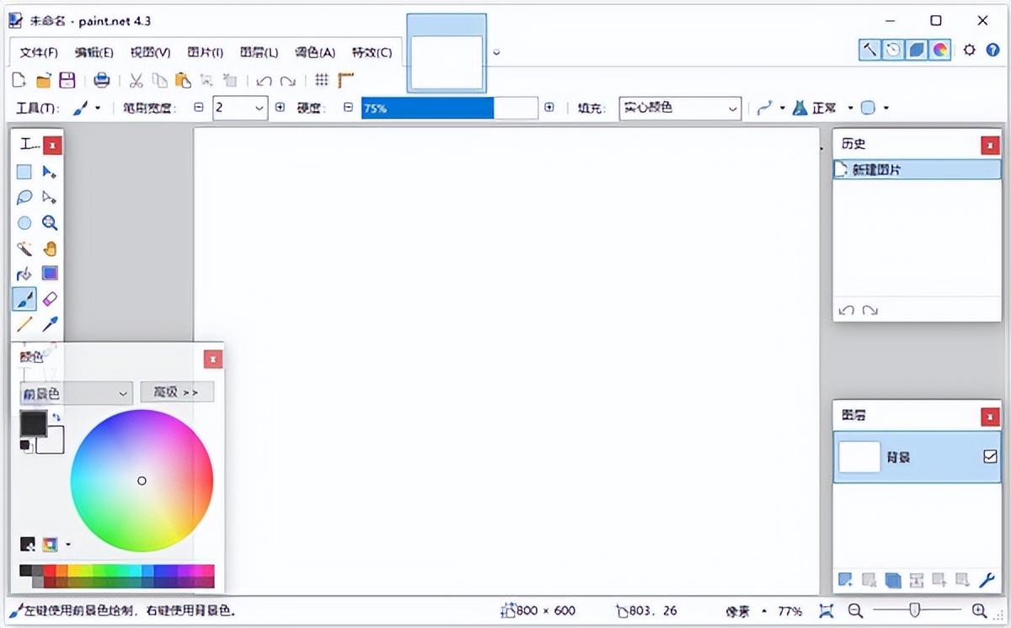
Task: Toggle Layers window visibility icon
Action: 917,50
